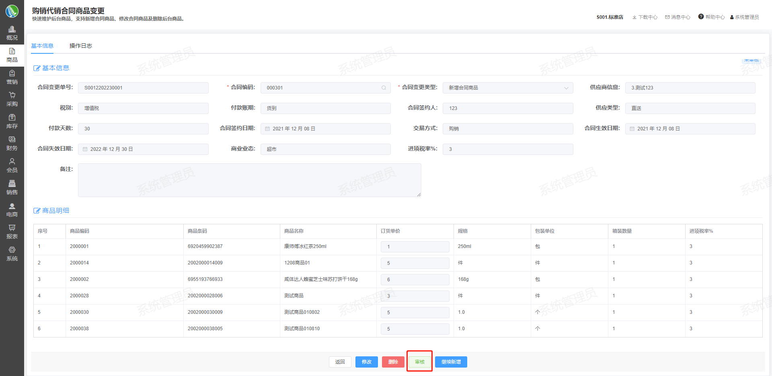
Task: Switch to the 操作日志 tab
Action: coord(80,46)
